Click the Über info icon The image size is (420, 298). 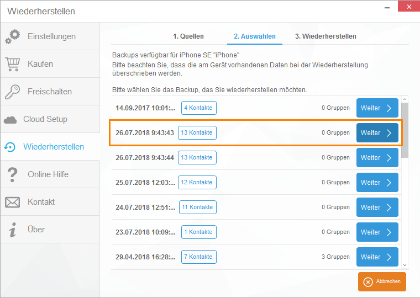(12, 230)
